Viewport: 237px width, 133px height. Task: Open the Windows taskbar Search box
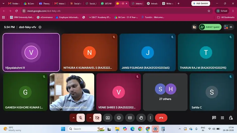click(86, 129)
